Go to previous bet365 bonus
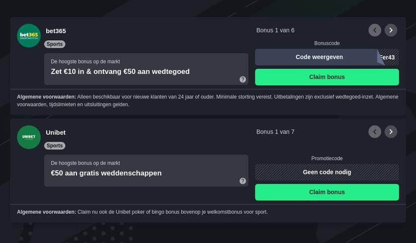The height and width of the screenshot is (243, 416). 375,30
